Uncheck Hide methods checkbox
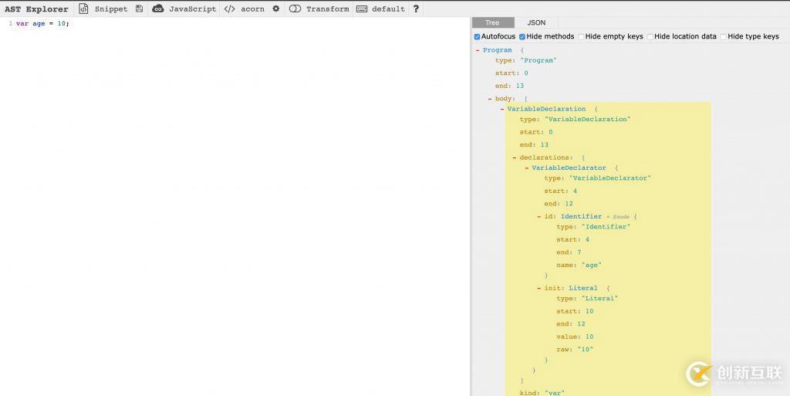Image resolution: width=790 pixels, height=396 pixels. tap(522, 37)
